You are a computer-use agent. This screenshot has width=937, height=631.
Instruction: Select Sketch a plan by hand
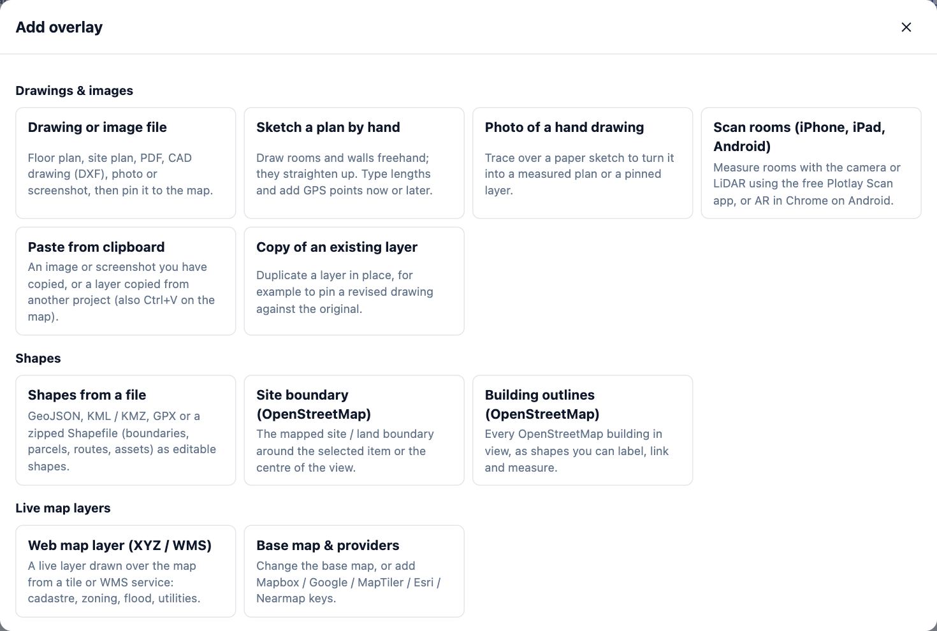(354, 163)
